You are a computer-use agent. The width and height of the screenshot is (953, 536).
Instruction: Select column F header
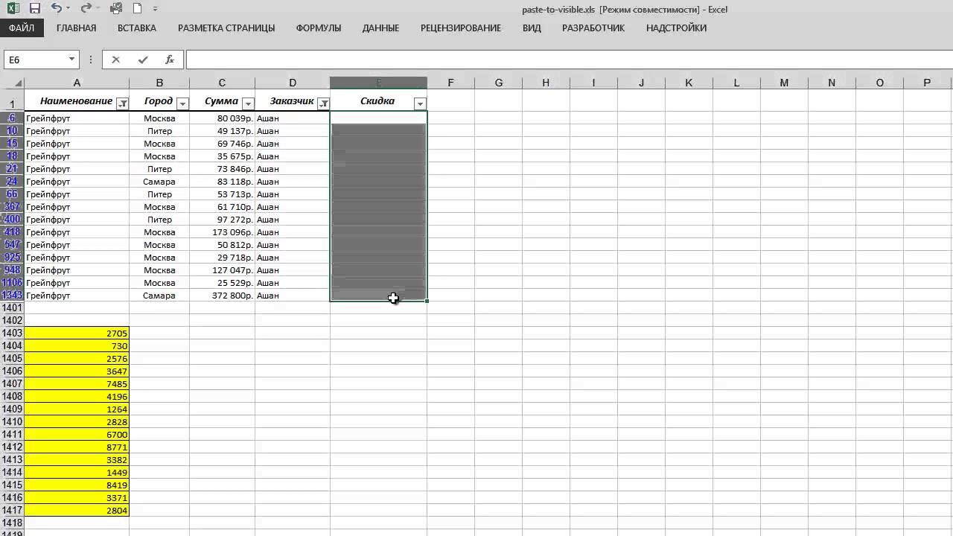coord(450,83)
